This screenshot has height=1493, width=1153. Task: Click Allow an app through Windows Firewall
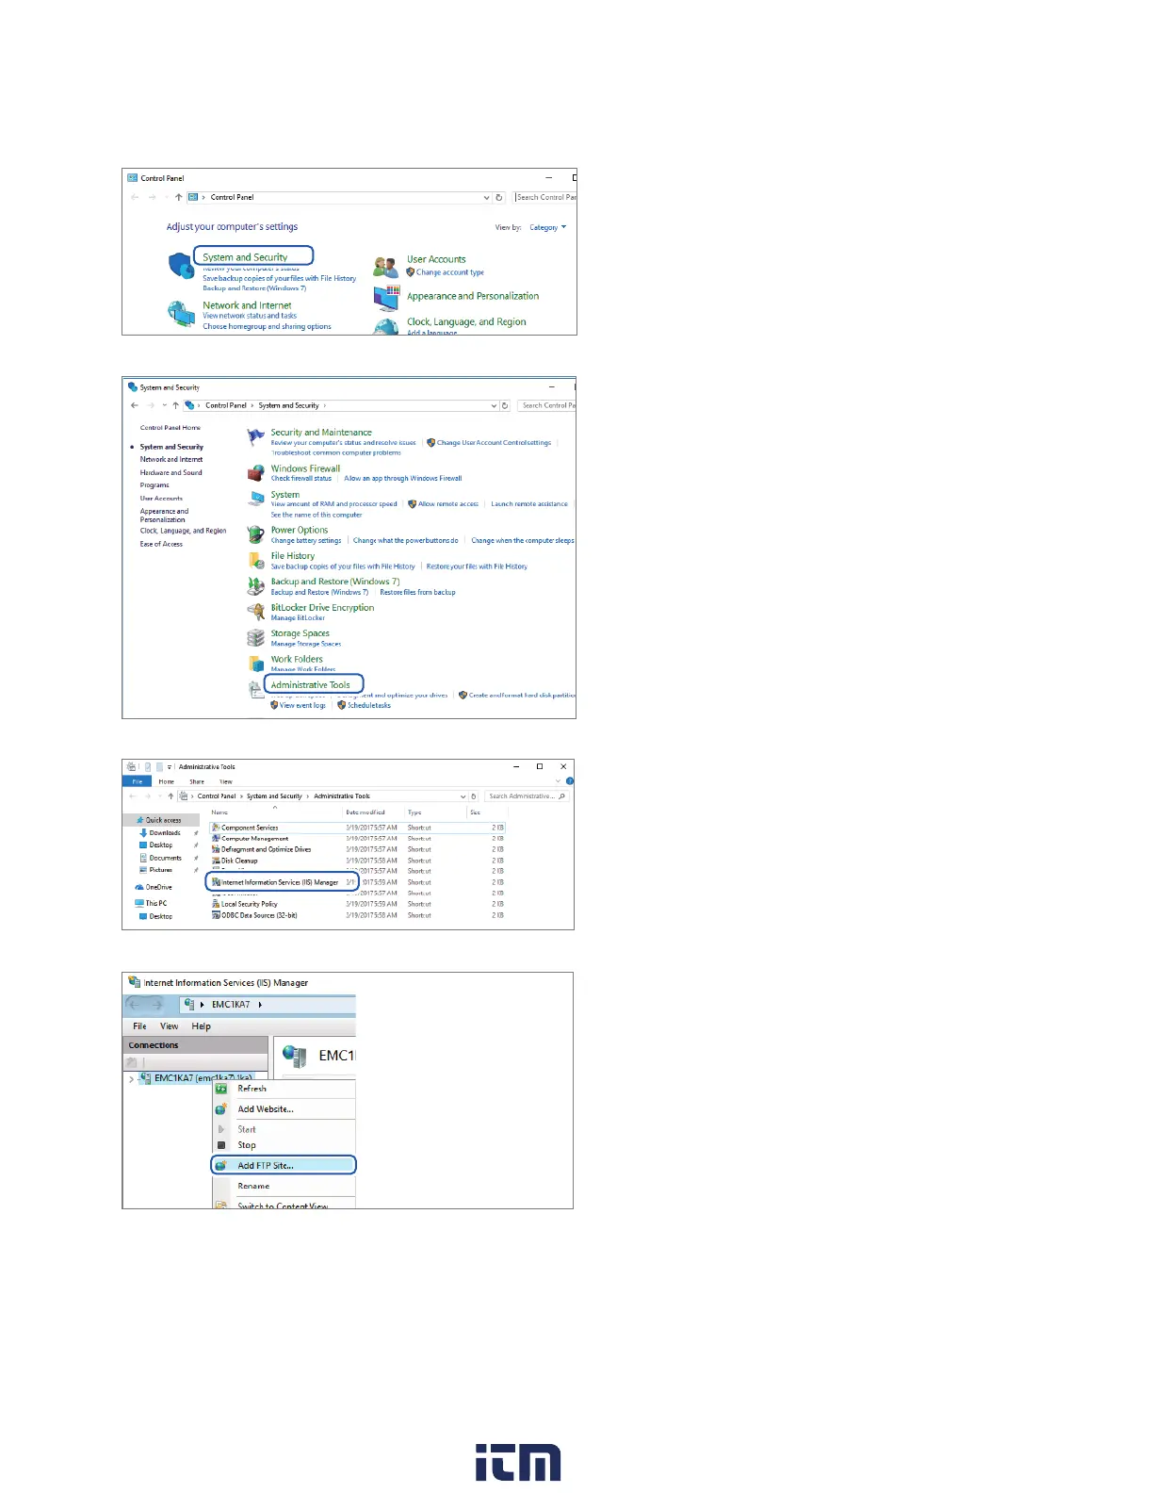(403, 479)
